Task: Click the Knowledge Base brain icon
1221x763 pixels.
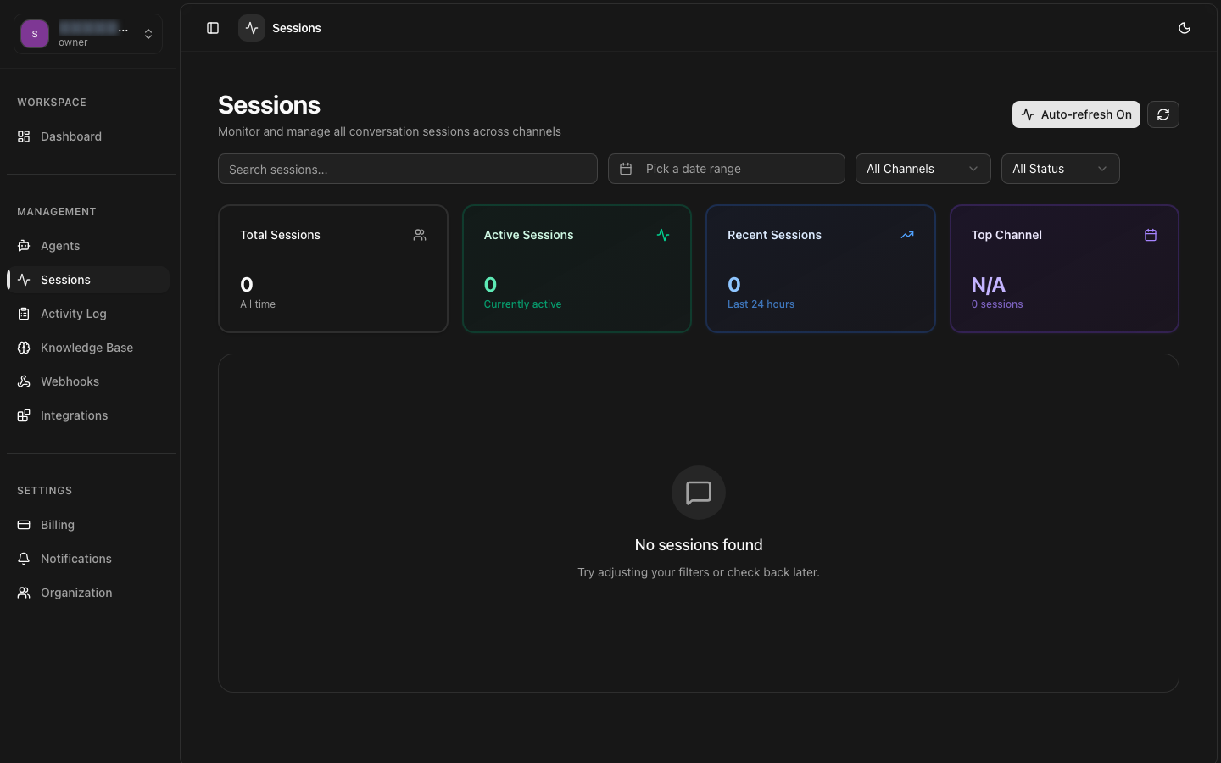Action: point(24,348)
